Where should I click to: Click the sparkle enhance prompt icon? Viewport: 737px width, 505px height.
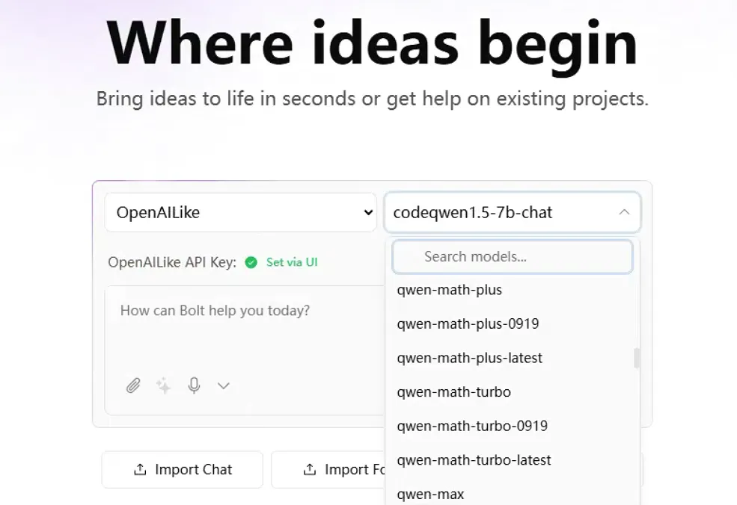point(163,385)
